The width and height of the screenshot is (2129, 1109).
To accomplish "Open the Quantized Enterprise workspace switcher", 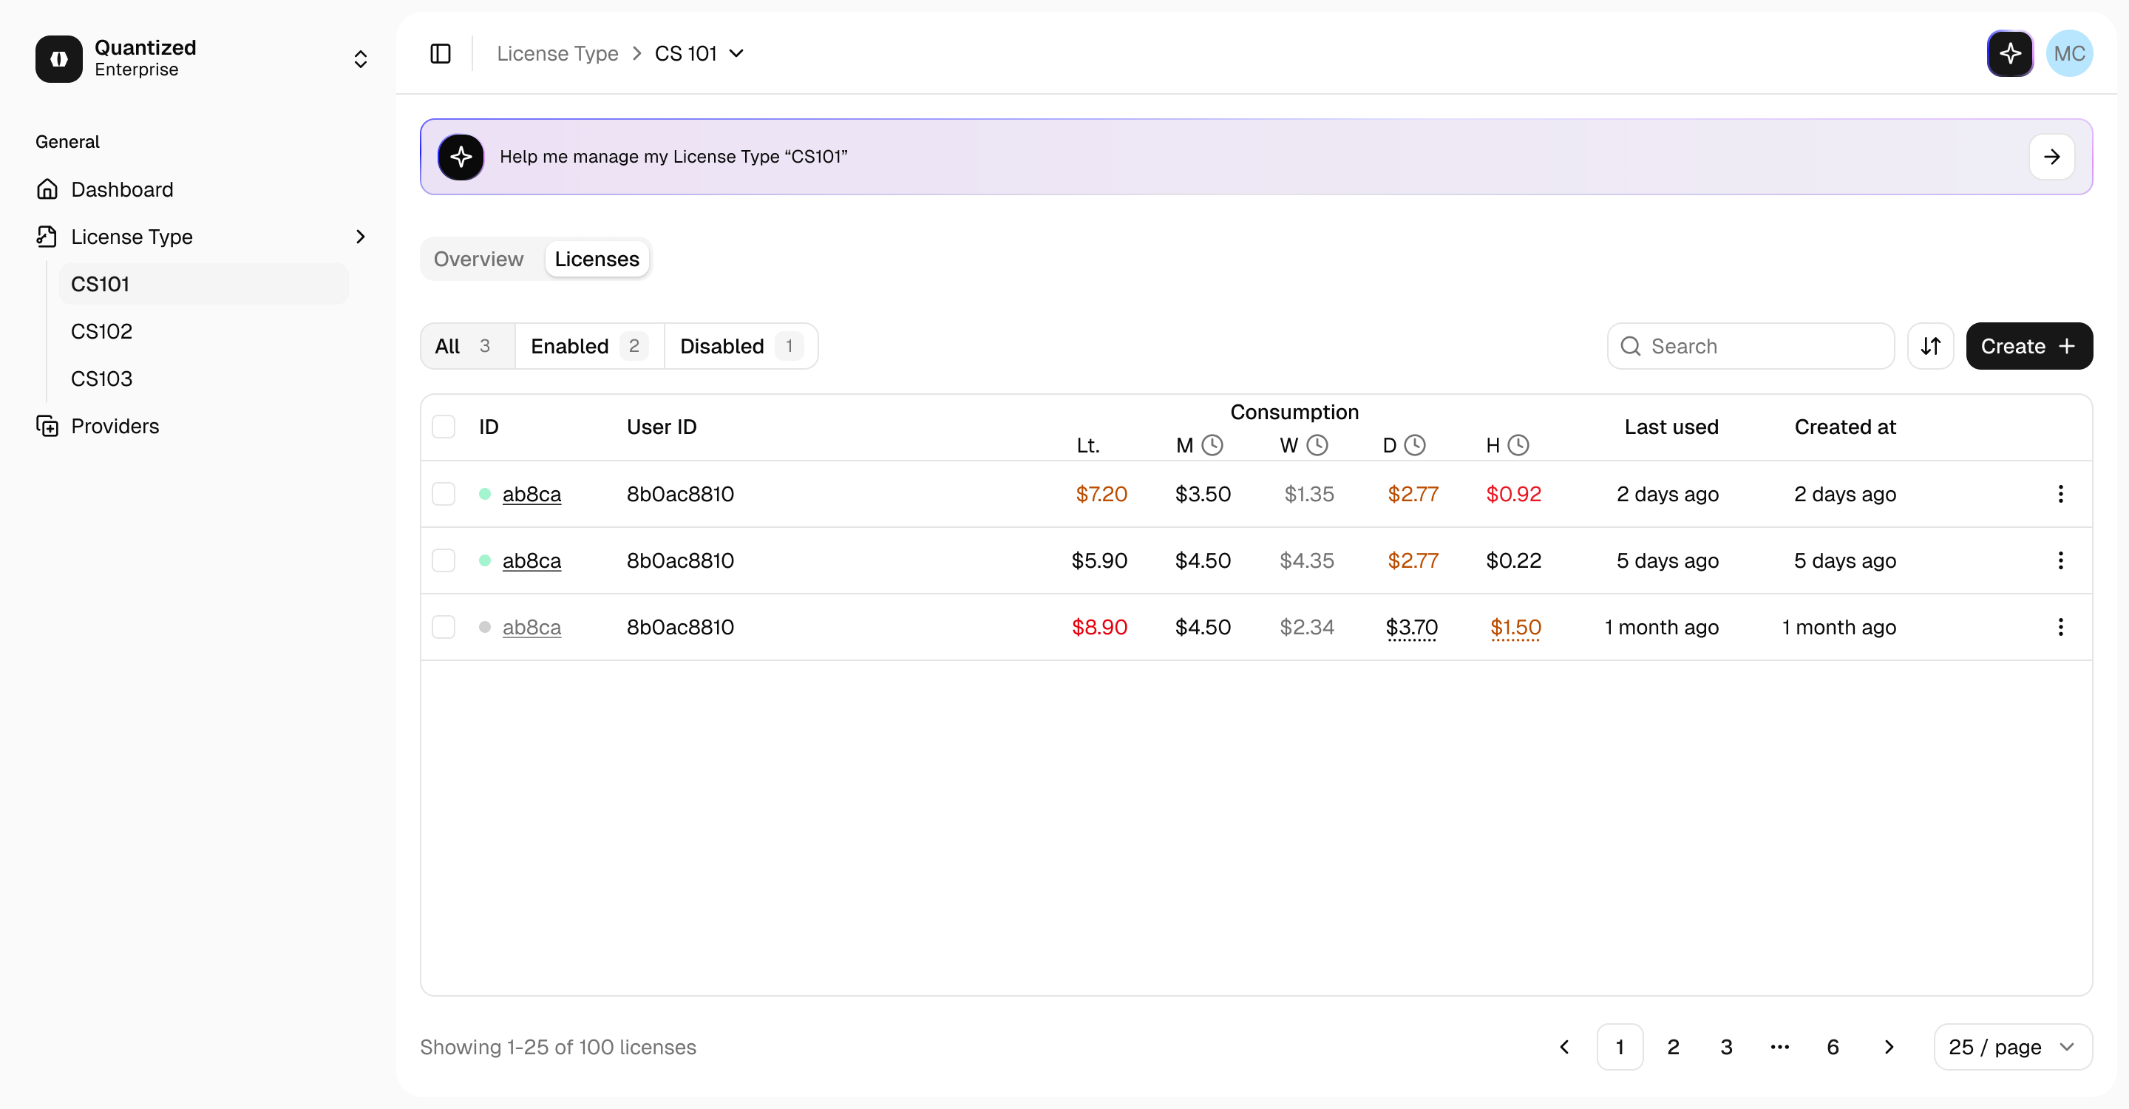I will point(360,59).
